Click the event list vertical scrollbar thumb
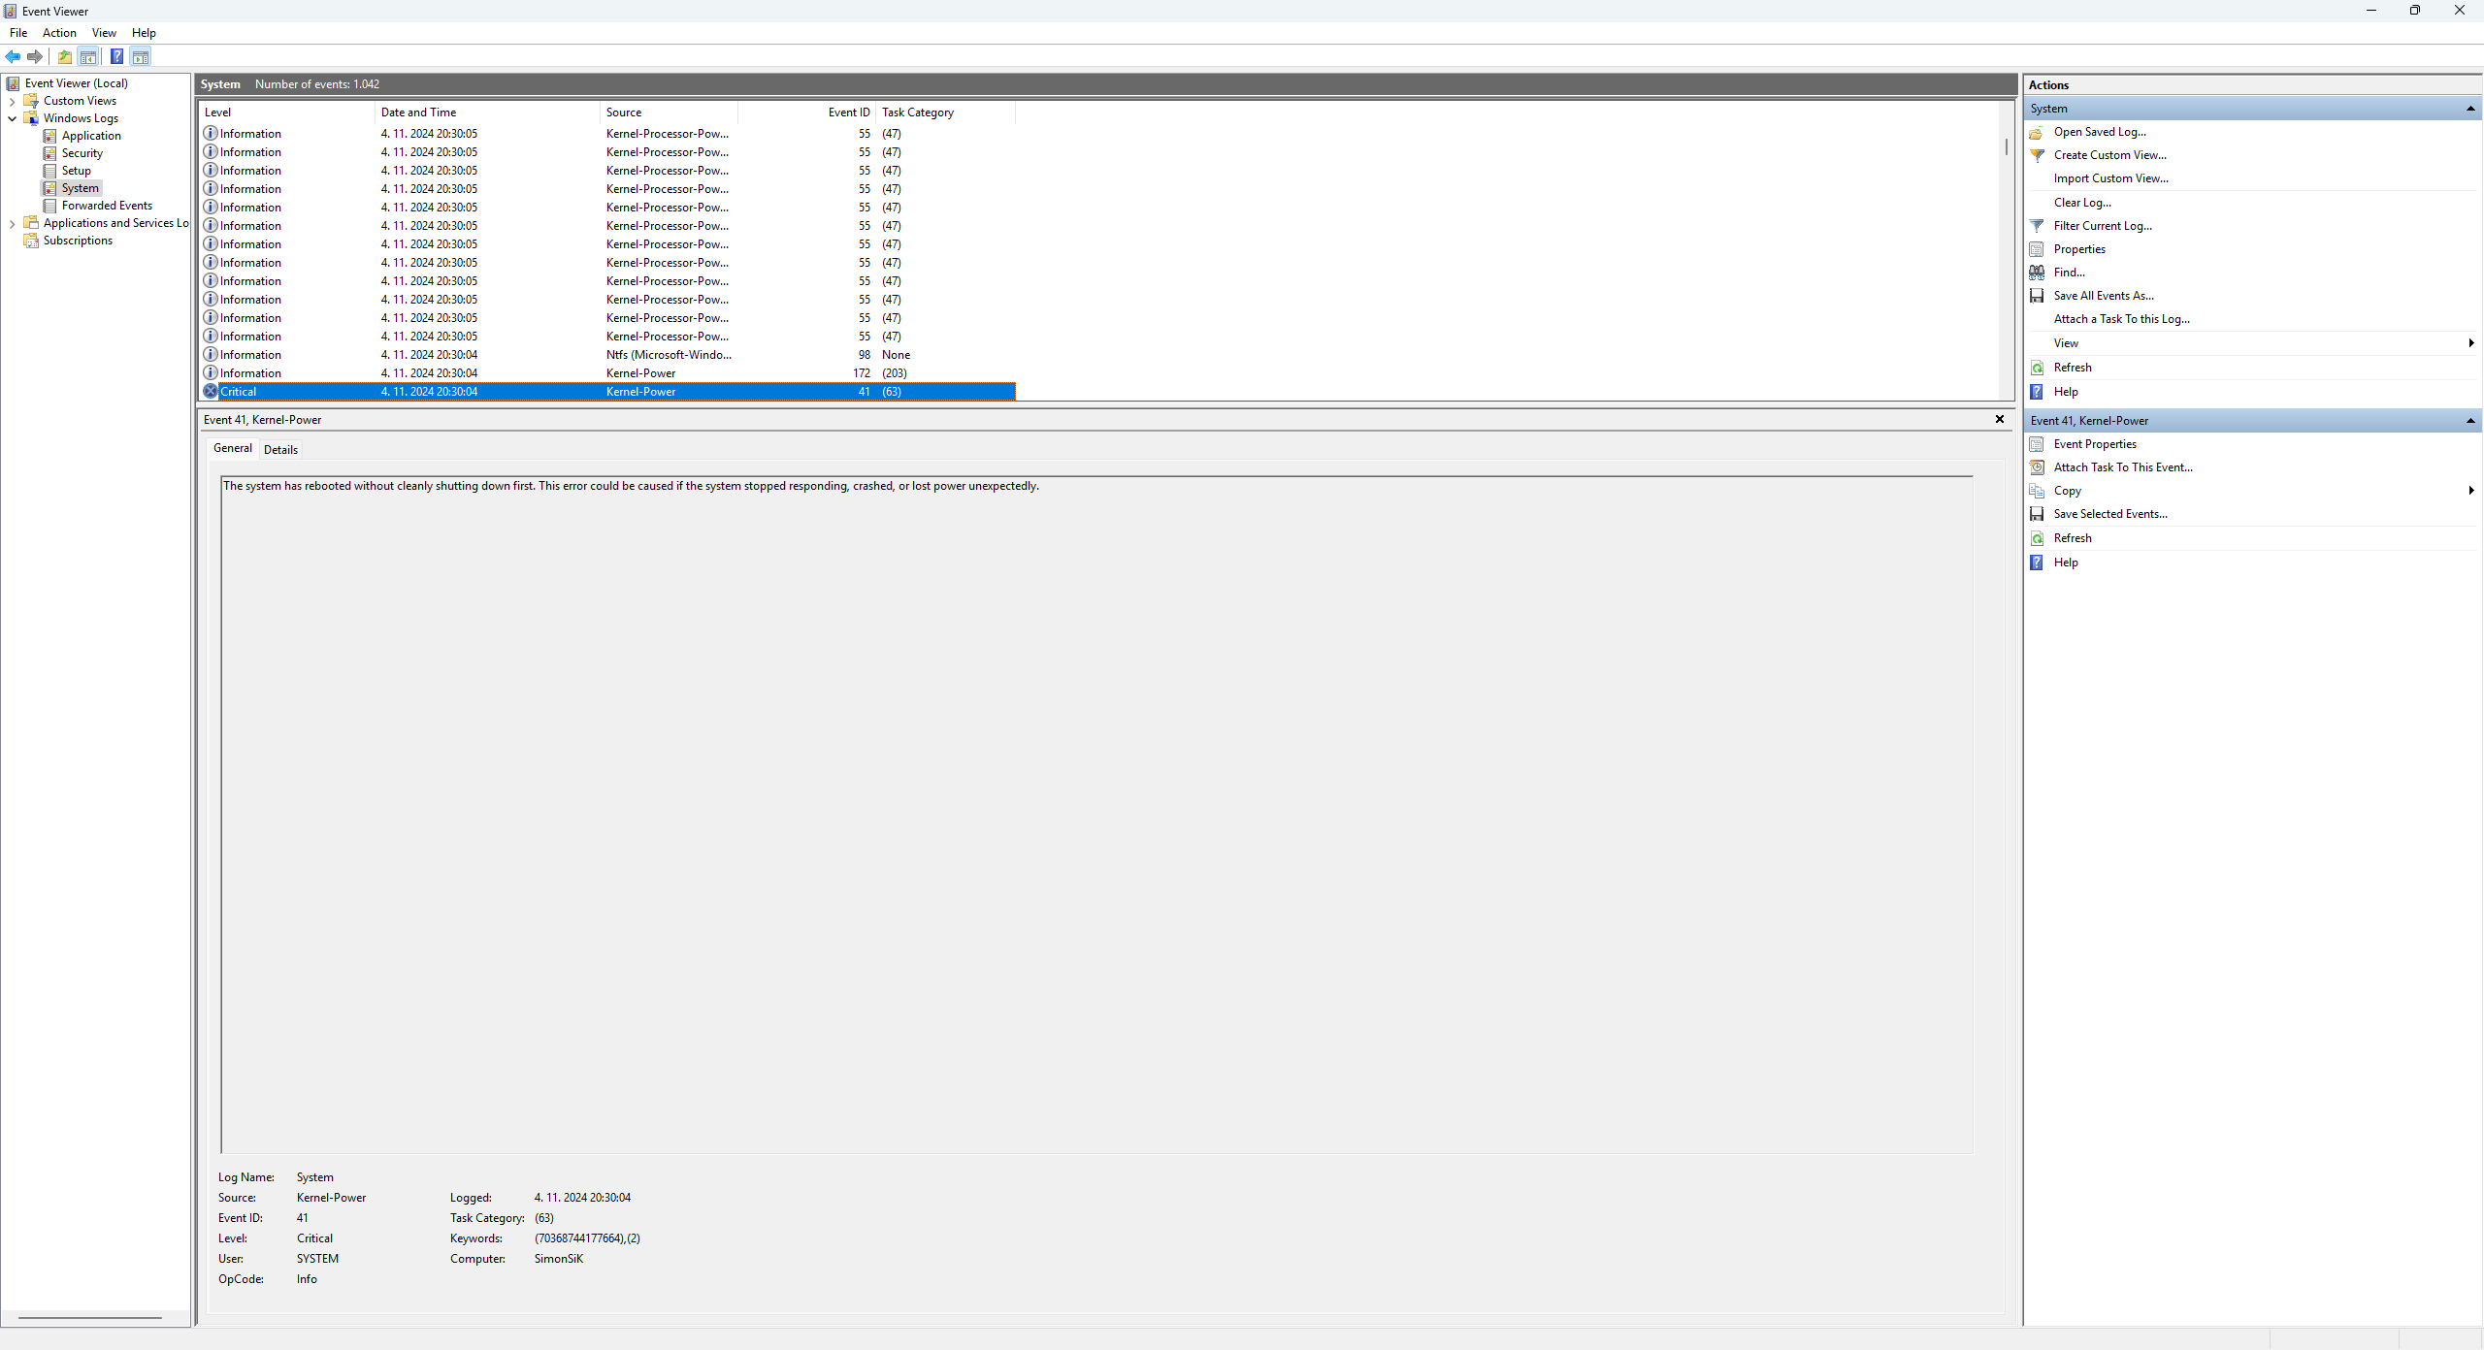The image size is (2484, 1350). pyautogui.click(x=2006, y=147)
